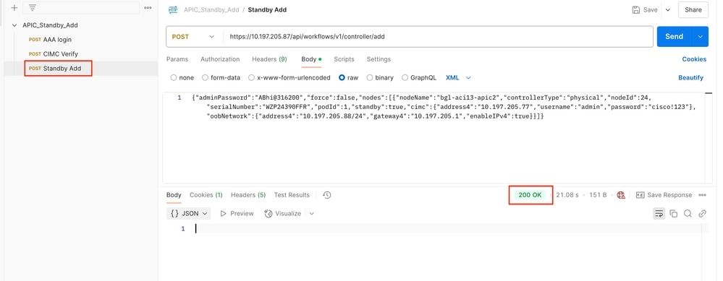The image size is (723, 281).
Task: Open the Visualize dropdown arrow
Action: [312, 213]
